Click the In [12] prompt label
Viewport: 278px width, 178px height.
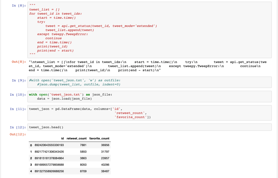point(18,127)
